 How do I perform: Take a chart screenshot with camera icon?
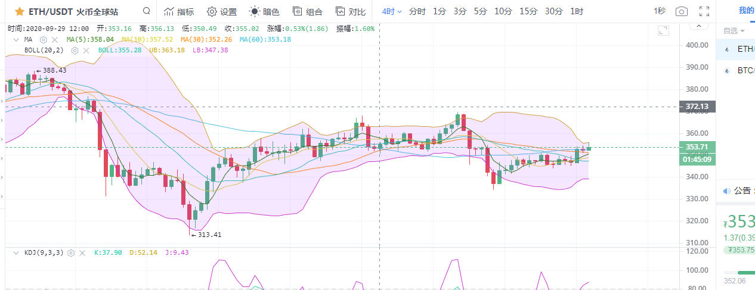pyautogui.click(x=681, y=11)
